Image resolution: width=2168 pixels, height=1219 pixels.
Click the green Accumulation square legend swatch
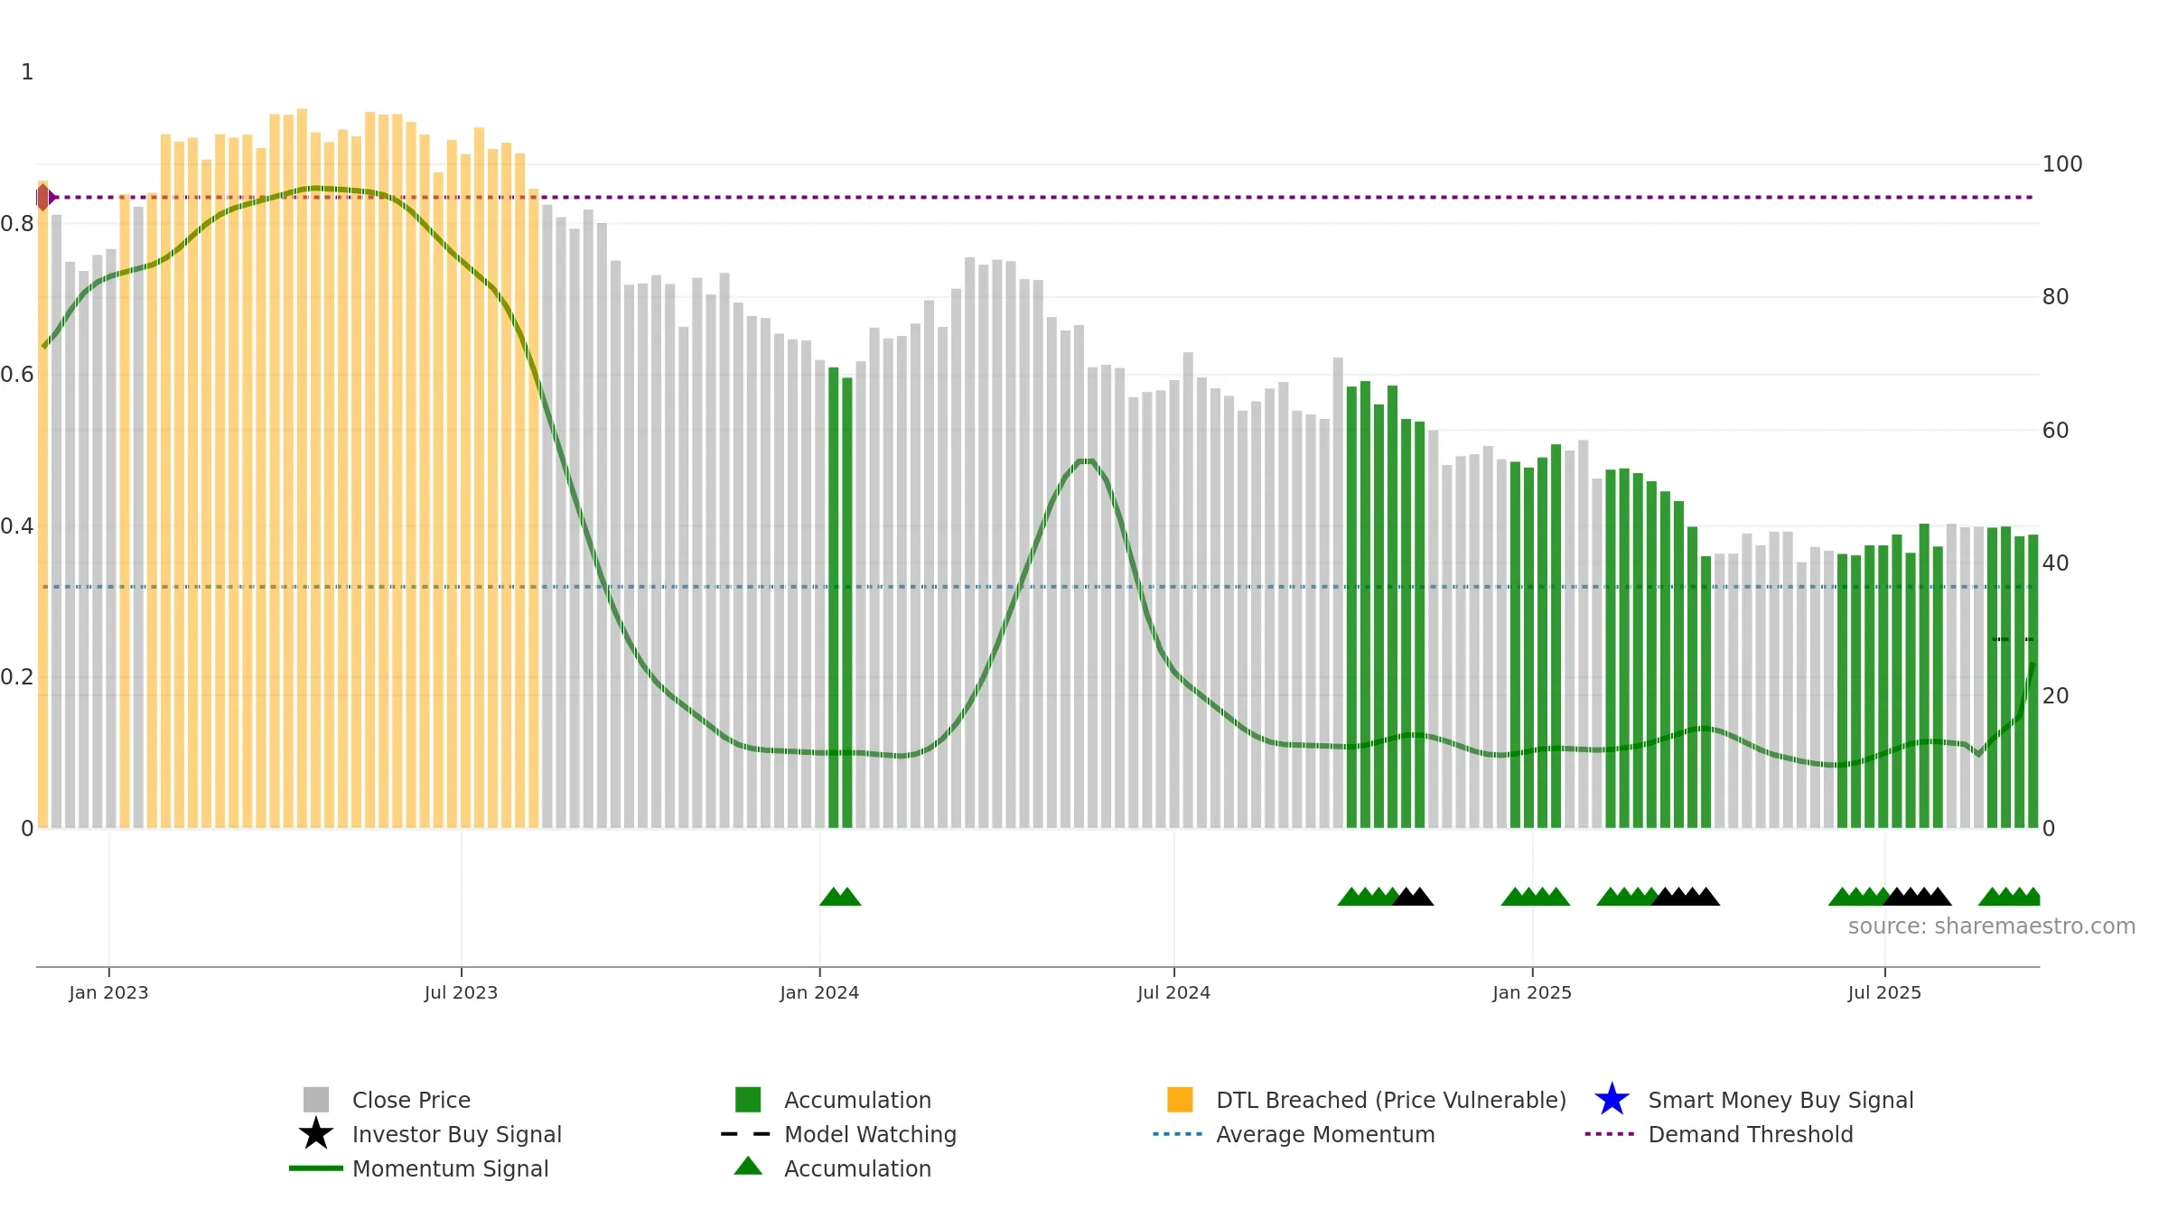748,1099
